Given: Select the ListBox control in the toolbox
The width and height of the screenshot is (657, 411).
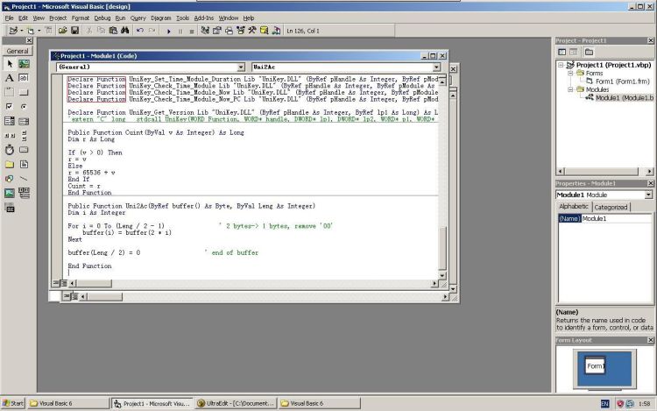Looking at the screenshot, I should (24, 121).
